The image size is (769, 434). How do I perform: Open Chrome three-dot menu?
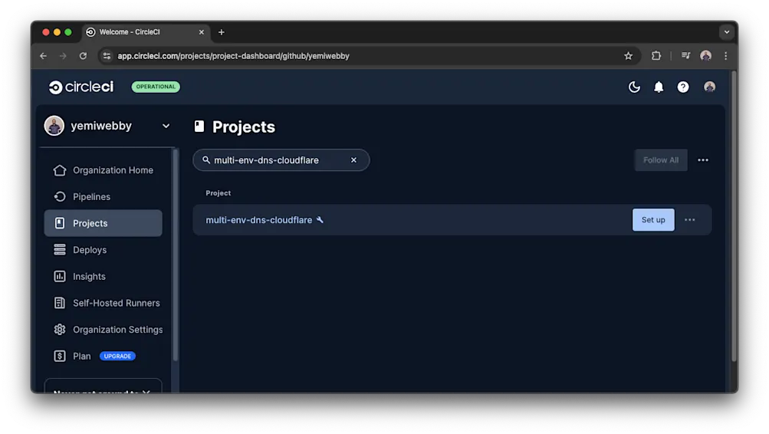pos(726,56)
